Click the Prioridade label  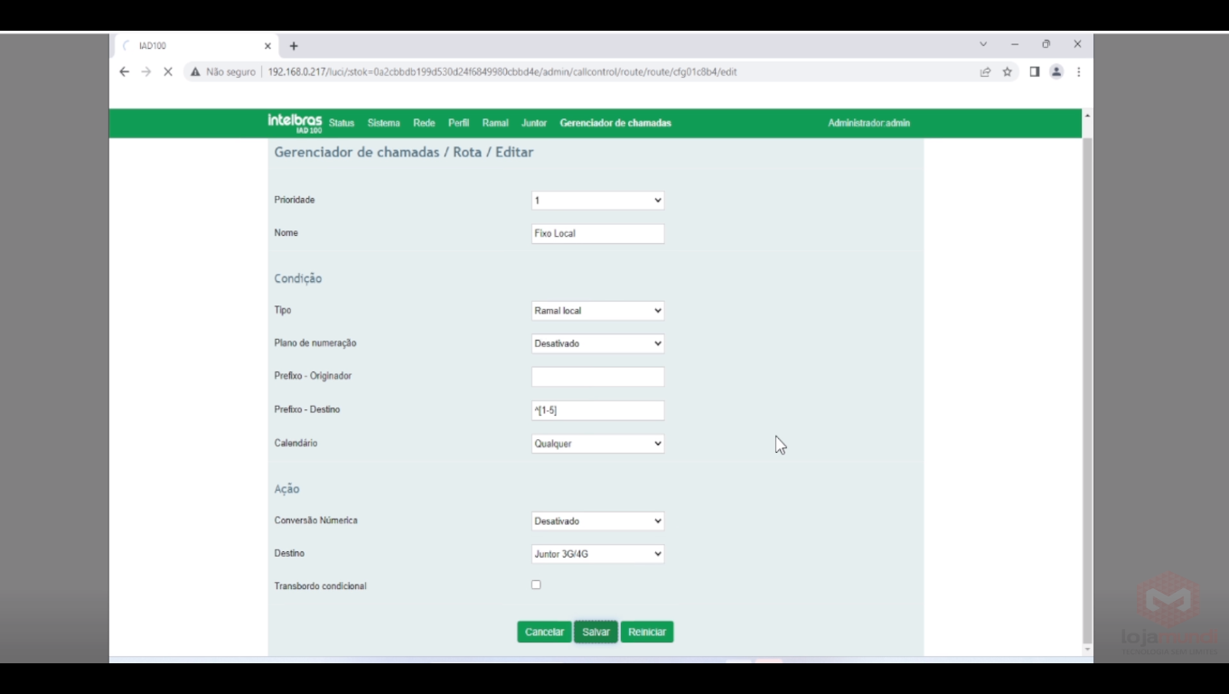[x=295, y=200]
